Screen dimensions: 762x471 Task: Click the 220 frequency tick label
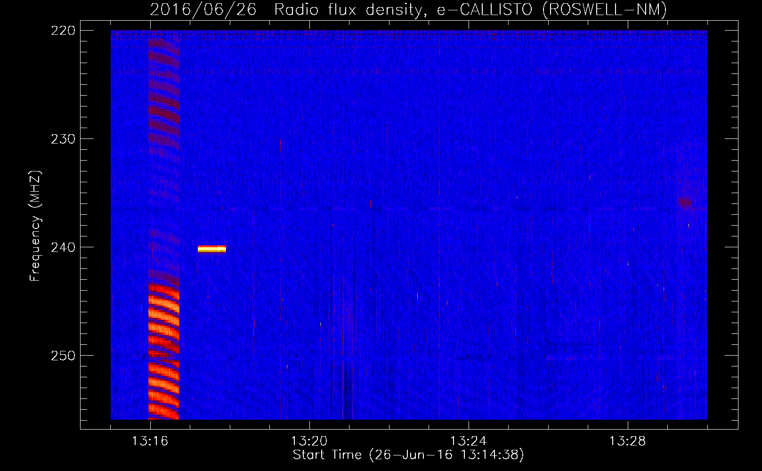point(63,31)
